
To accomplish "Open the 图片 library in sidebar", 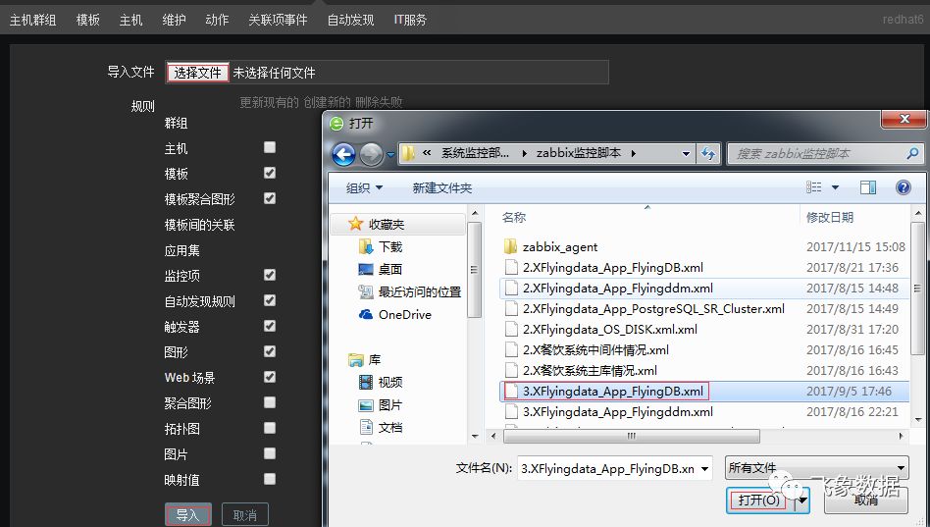I will 381,404.
